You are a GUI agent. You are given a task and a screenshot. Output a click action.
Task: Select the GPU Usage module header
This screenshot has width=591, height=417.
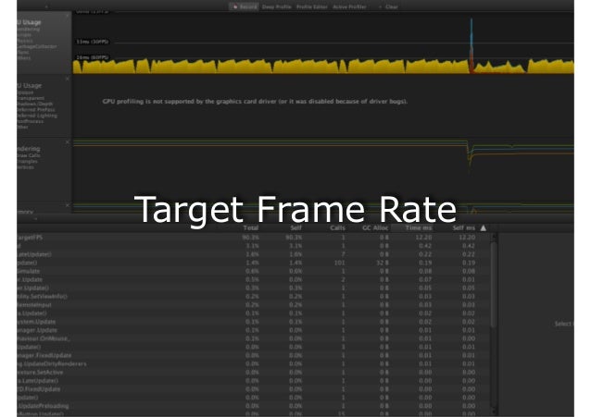[x=30, y=85]
